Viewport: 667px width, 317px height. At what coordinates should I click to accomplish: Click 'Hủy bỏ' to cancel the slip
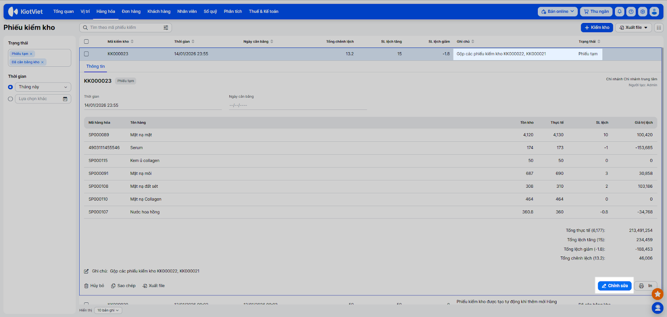tap(94, 286)
